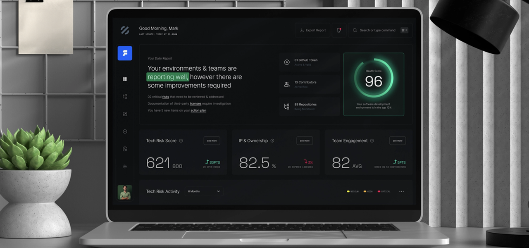This screenshot has width=529, height=248.
Task: Click the Repositories tree icon in card
Action: [287, 107]
